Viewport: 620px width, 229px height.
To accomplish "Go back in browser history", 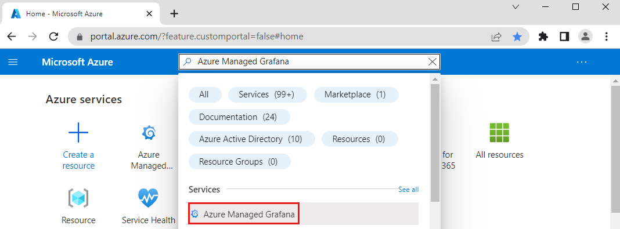I will [12, 37].
